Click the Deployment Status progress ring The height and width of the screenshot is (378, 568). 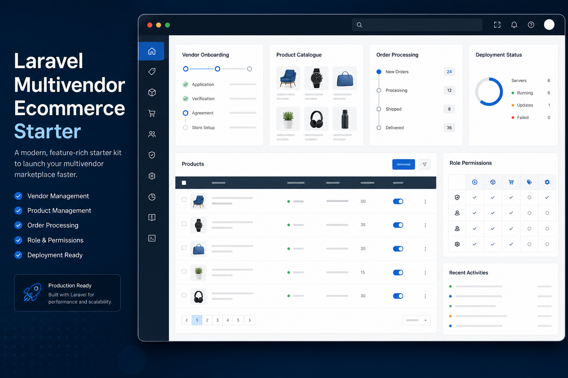pos(489,92)
